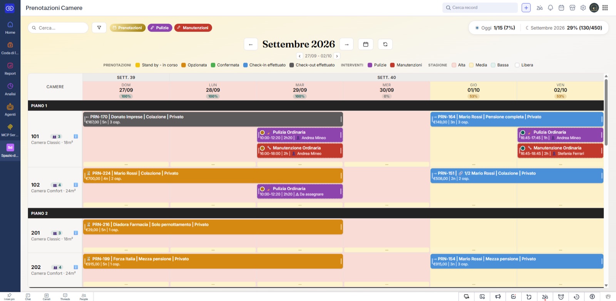The width and height of the screenshot is (616, 301).
Task: Click the Cerca... calendar search box
Action: [58, 28]
